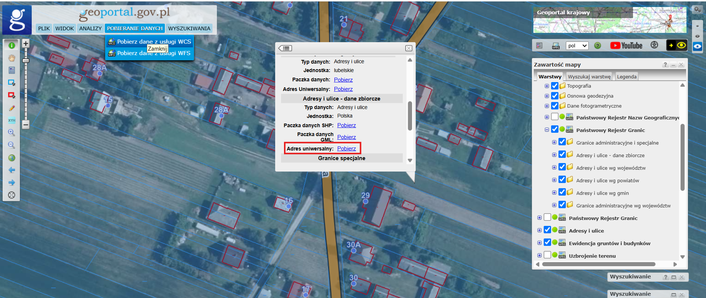Open the ANALIZY menu
Image resolution: width=706 pixels, height=298 pixels.
point(90,28)
